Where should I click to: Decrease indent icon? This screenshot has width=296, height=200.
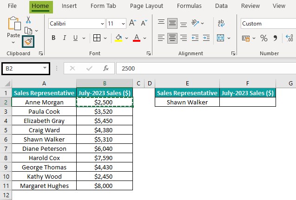195,38
